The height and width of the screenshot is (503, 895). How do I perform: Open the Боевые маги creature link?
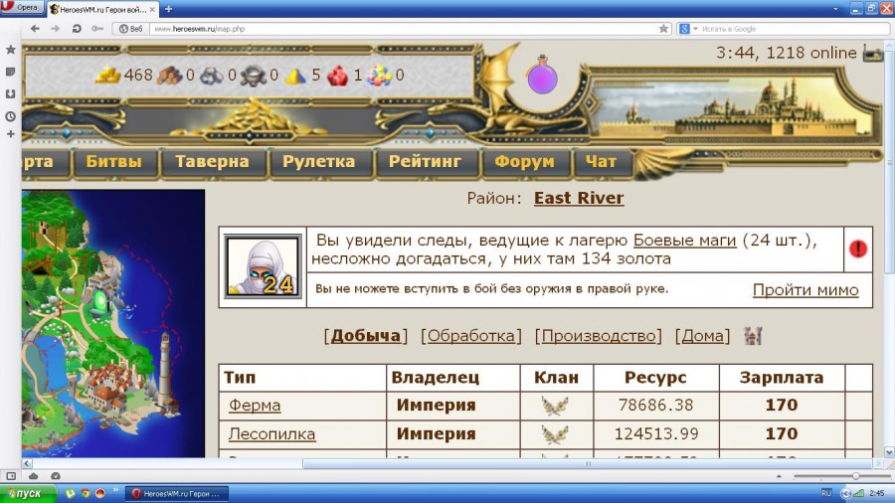pyautogui.click(x=684, y=241)
